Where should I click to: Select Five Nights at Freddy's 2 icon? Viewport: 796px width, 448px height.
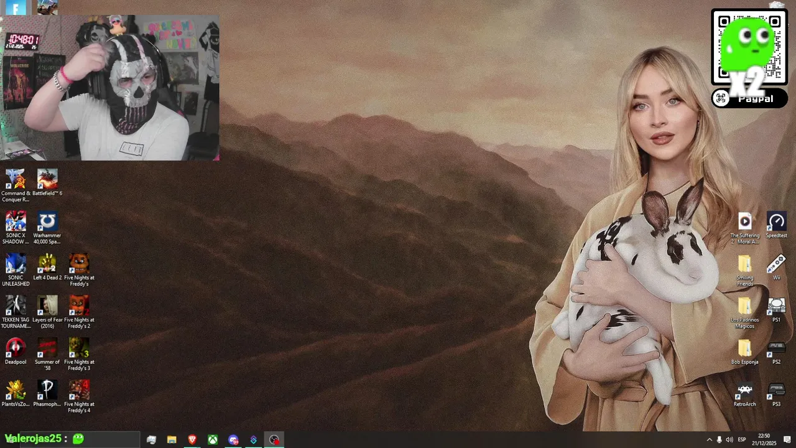click(x=79, y=312)
